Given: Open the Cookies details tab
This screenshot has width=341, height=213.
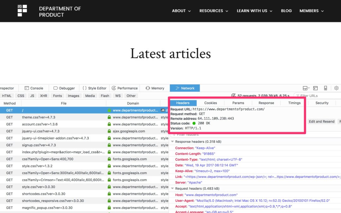Looking at the screenshot, I should pos(211,103).
